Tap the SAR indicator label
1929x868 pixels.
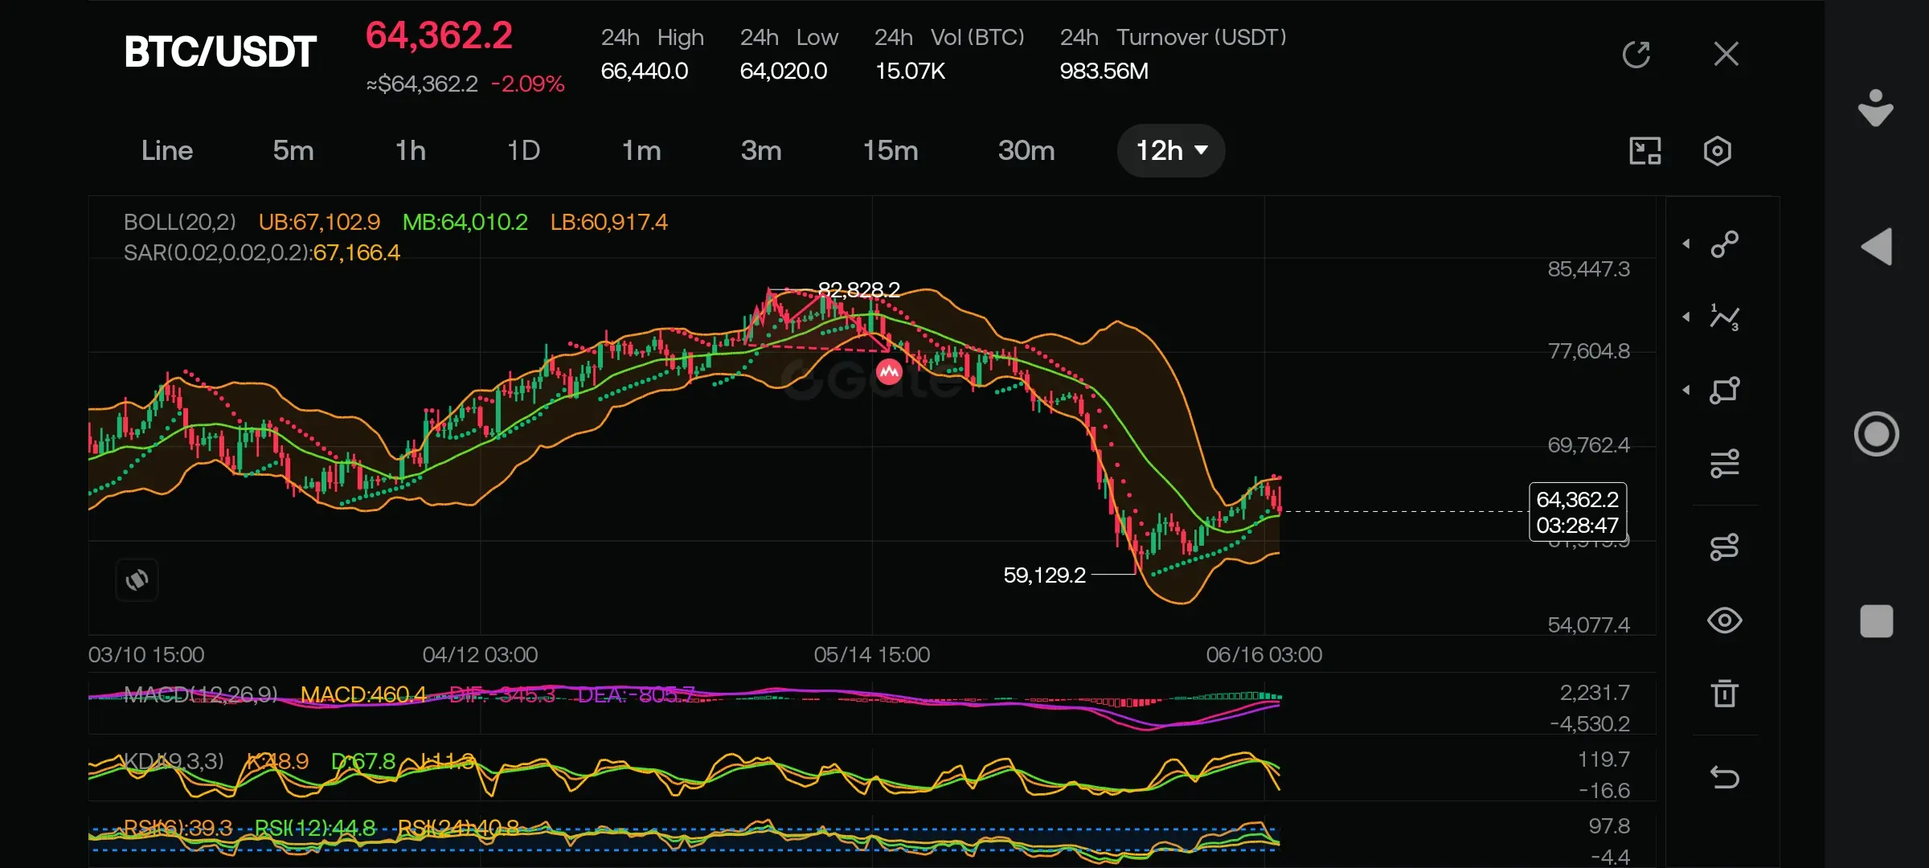pyautogui.click(x=262, y=253)
